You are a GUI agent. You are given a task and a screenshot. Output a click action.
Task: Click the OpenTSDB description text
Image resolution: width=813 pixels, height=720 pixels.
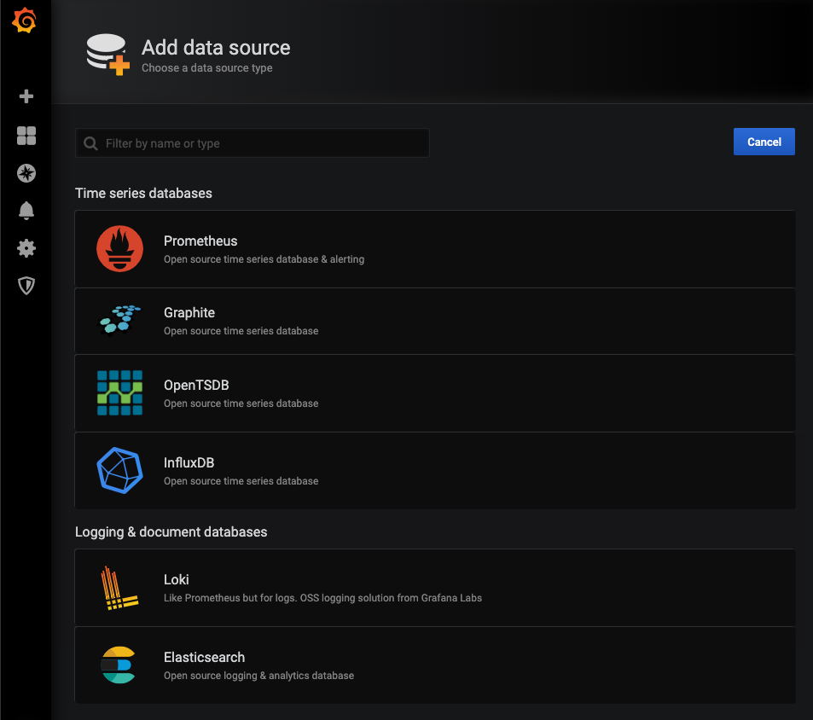(x=241, y=404)
